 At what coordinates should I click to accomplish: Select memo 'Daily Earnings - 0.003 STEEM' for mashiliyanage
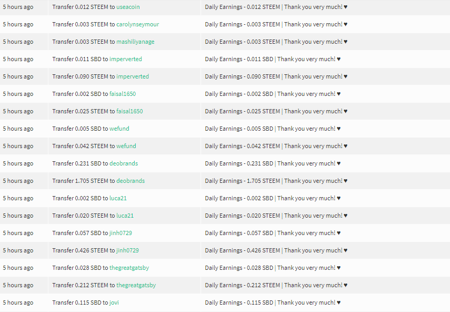(242, 42)
